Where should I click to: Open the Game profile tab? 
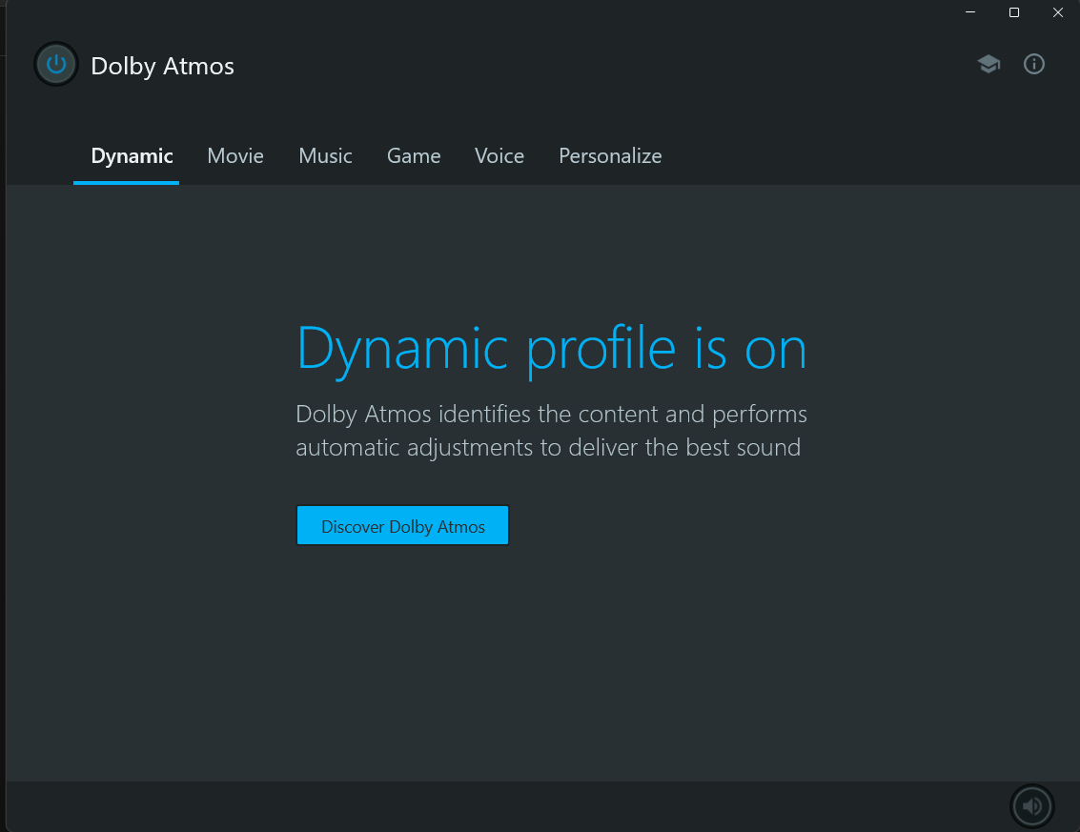[x=414, y=156]
